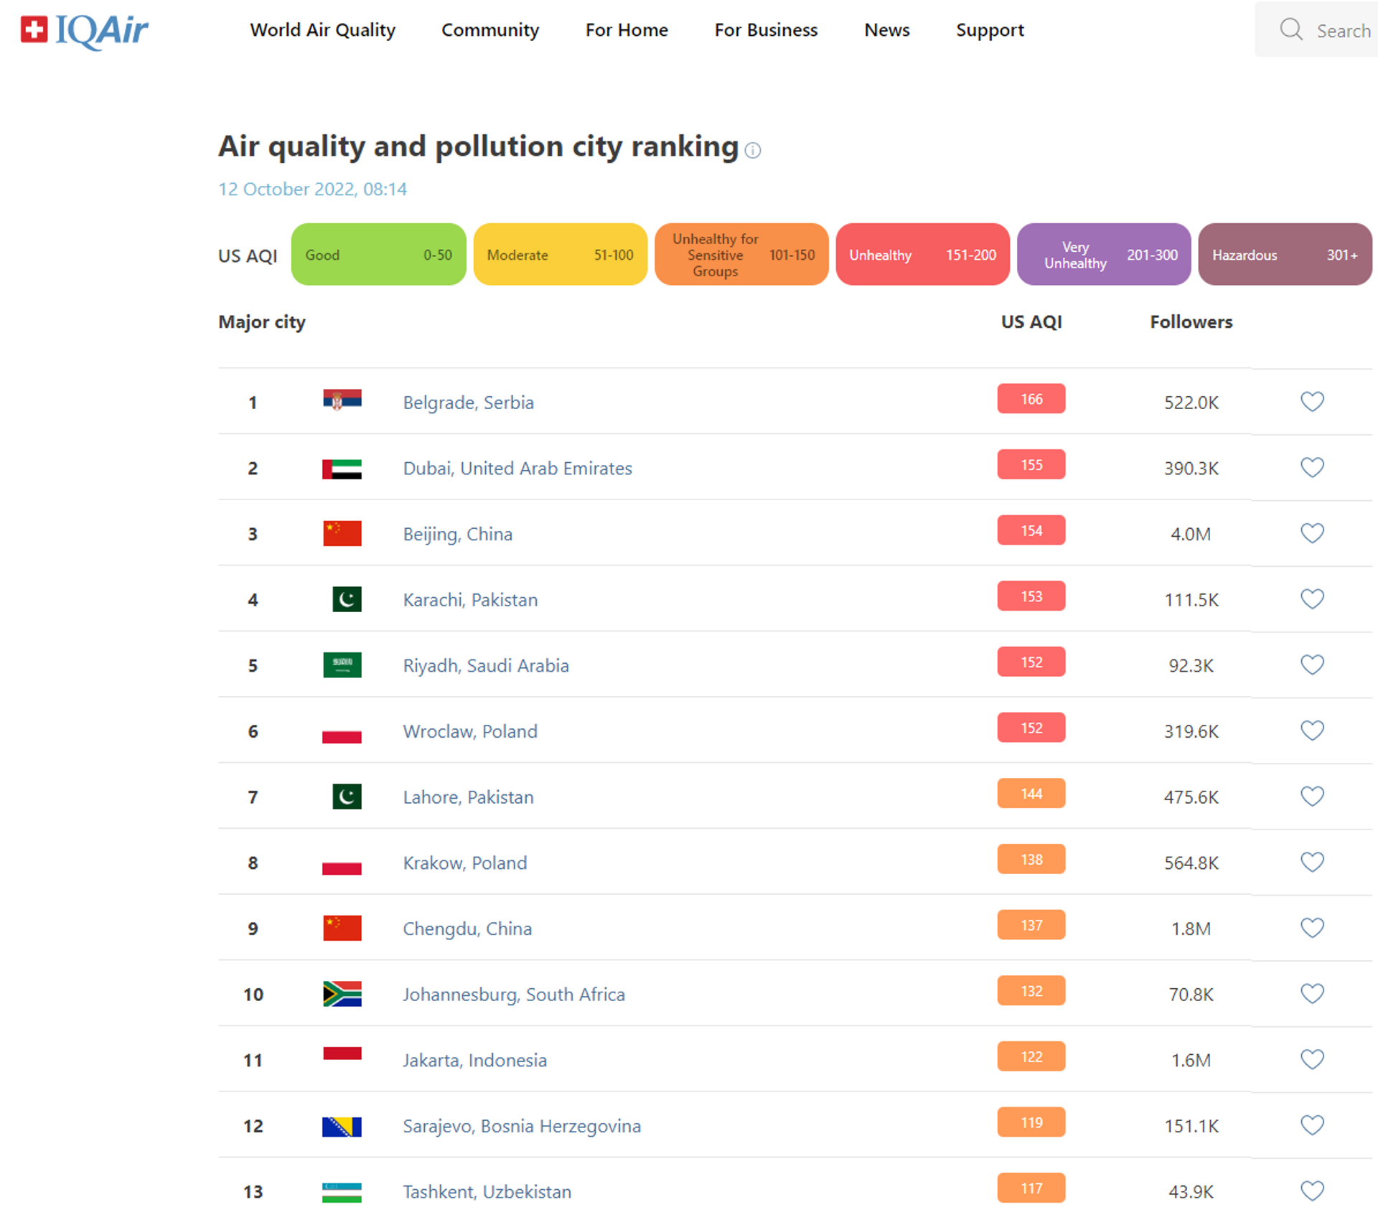Favorite Johannesburg heart icon
The height and width of the screenshot is (1207, 1378).
click(1312, 993)
